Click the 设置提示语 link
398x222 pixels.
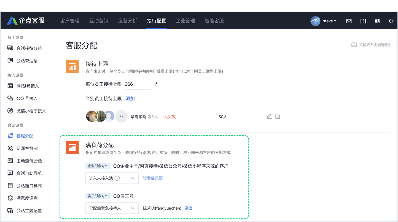153,178
